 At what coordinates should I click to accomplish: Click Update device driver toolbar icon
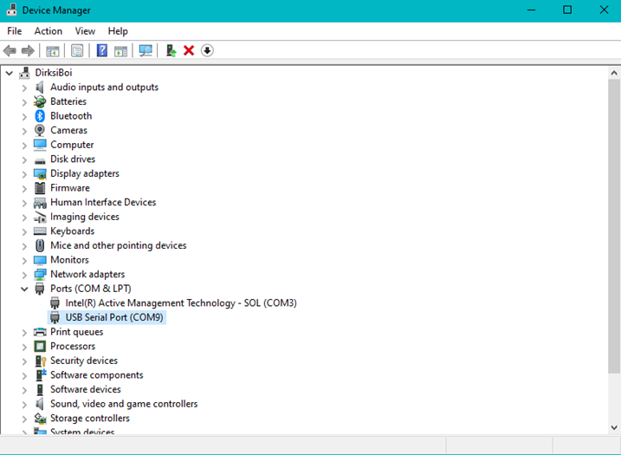point(171,51)
